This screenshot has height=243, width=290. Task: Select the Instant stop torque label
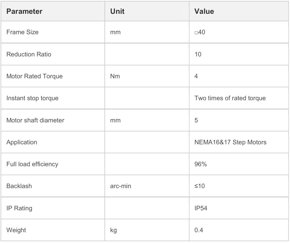click(x=32, y=98)
